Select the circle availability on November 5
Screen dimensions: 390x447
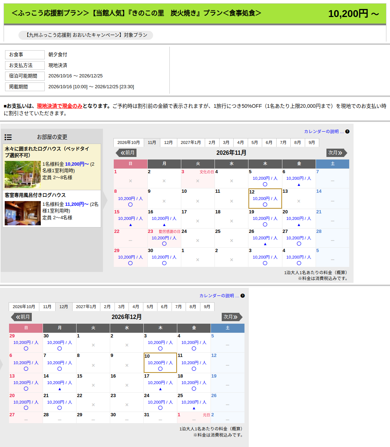click(x=265, y=184)
